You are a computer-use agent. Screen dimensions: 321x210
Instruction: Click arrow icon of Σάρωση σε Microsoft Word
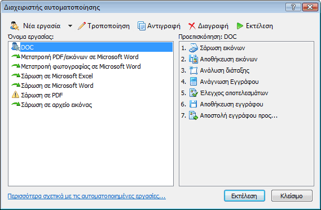(16, 85)
